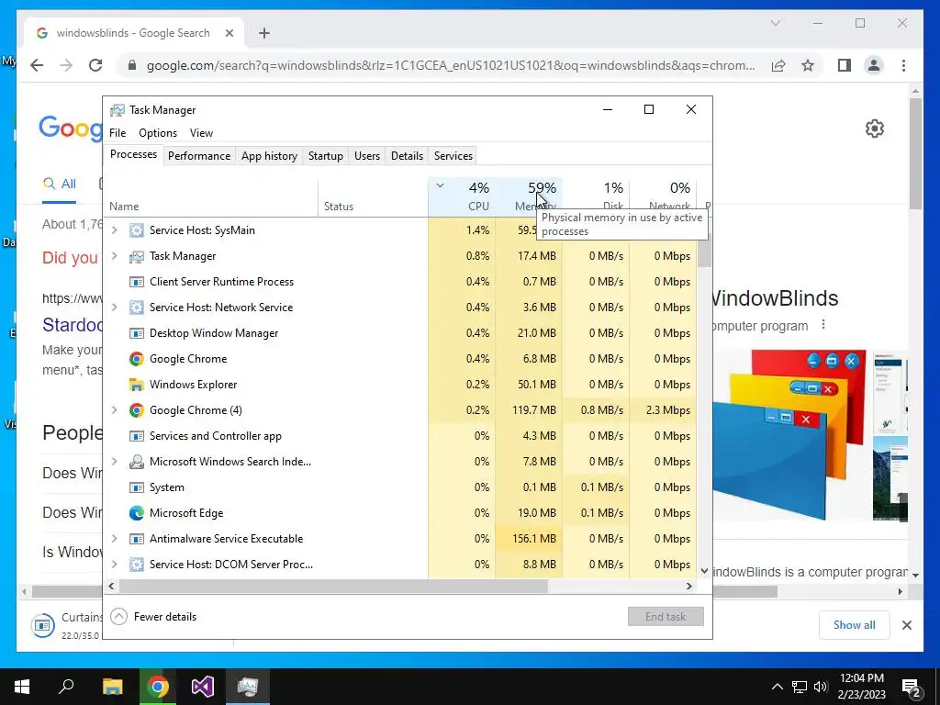
Task: Click Chrome's reload page icon
Action: (95, 65)
